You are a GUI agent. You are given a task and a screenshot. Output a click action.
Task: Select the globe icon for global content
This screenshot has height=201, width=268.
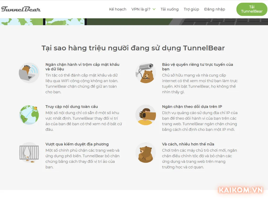[x=29, y=115]
